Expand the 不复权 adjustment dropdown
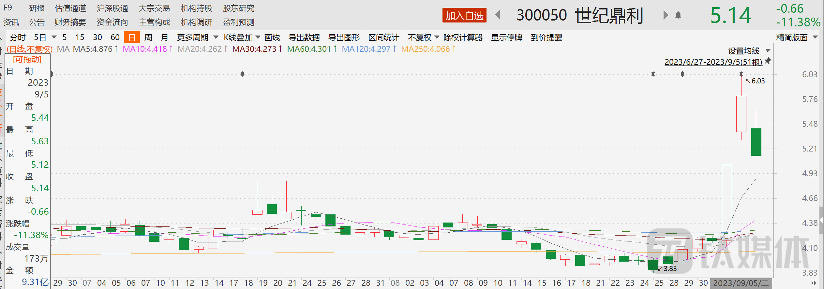 click(423, 37)
